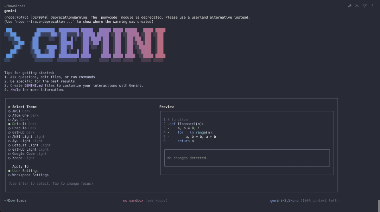Click the Preview heading
The width and height of the screenshot is (380, 212).
point(166,107)
